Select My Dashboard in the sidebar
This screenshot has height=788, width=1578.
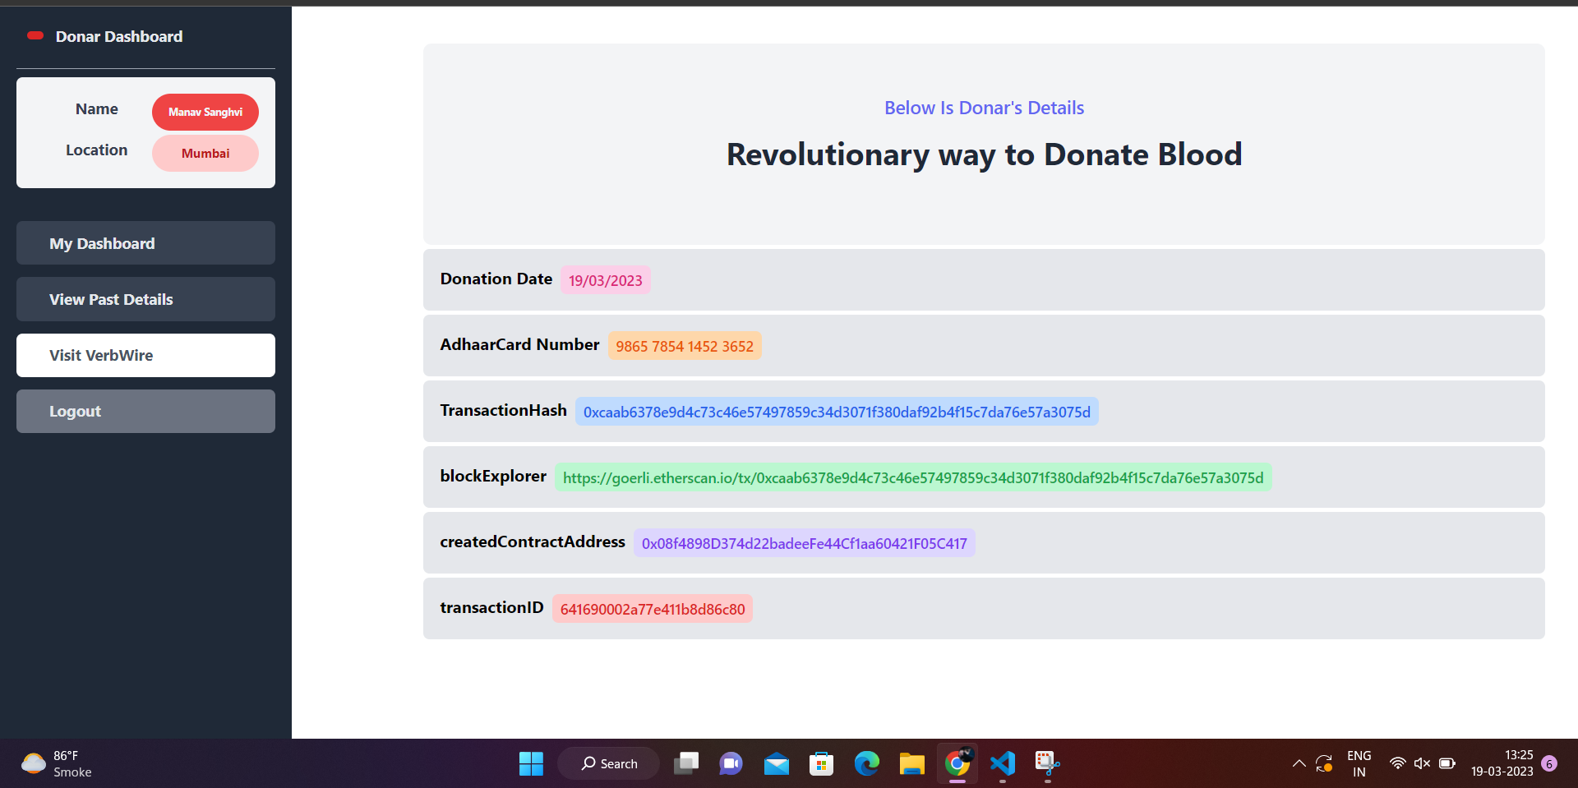[145, 242]
